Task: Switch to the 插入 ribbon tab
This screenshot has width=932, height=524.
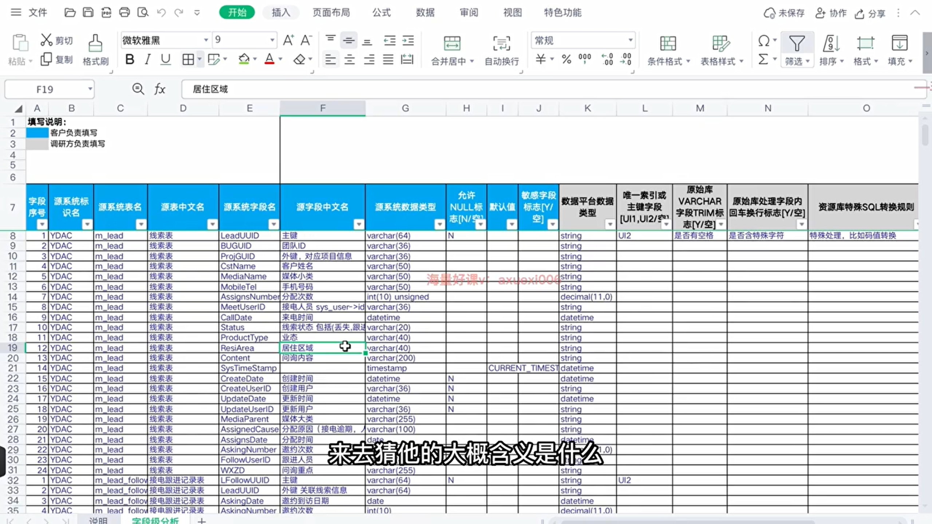Action: click(x=281, y=13)
